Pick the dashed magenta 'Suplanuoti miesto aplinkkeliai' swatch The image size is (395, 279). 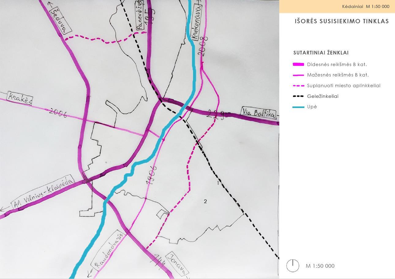(299, 86)
